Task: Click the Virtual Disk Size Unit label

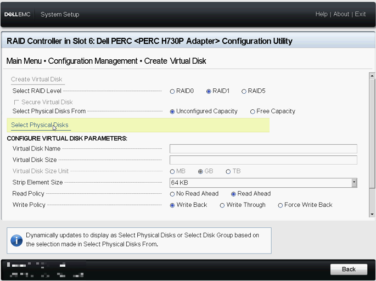Action: click(x=40, y=171)
